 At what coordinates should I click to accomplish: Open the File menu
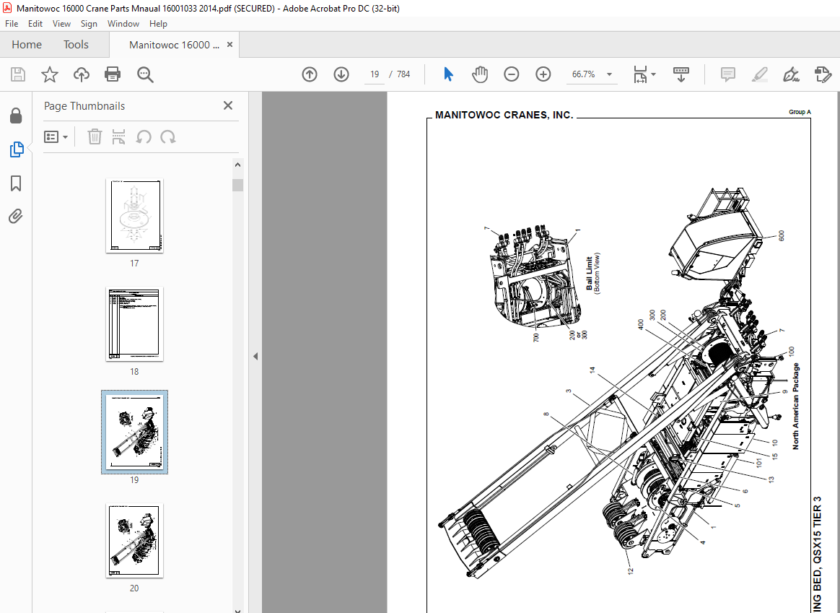(12, 24)
